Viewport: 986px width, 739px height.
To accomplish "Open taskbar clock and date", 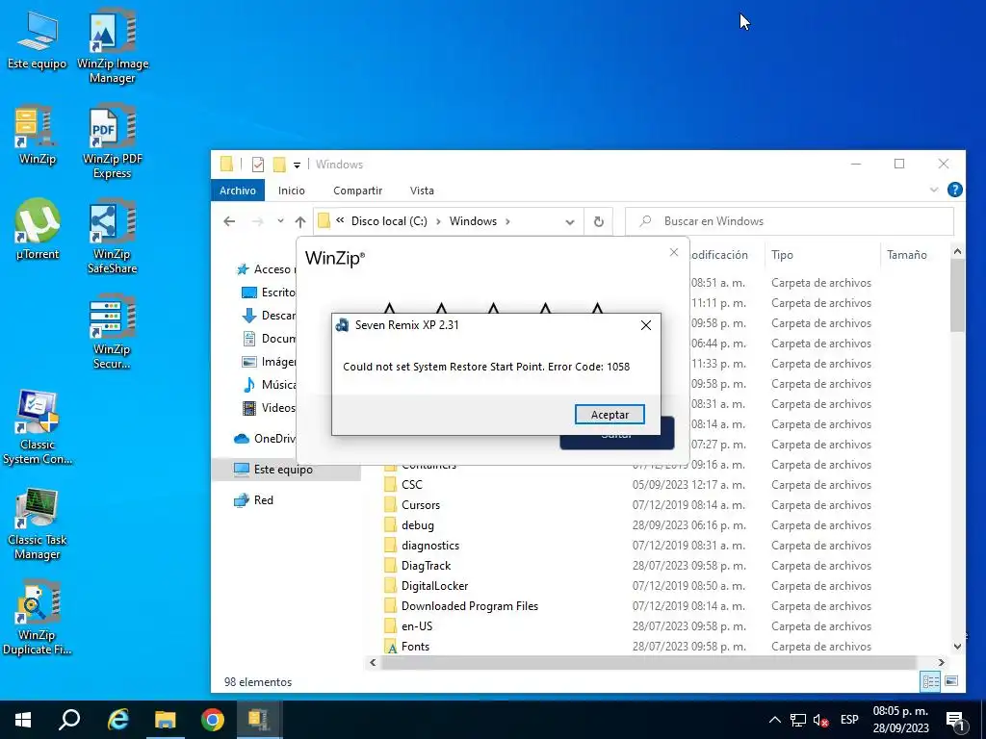I will pos(900,720).
